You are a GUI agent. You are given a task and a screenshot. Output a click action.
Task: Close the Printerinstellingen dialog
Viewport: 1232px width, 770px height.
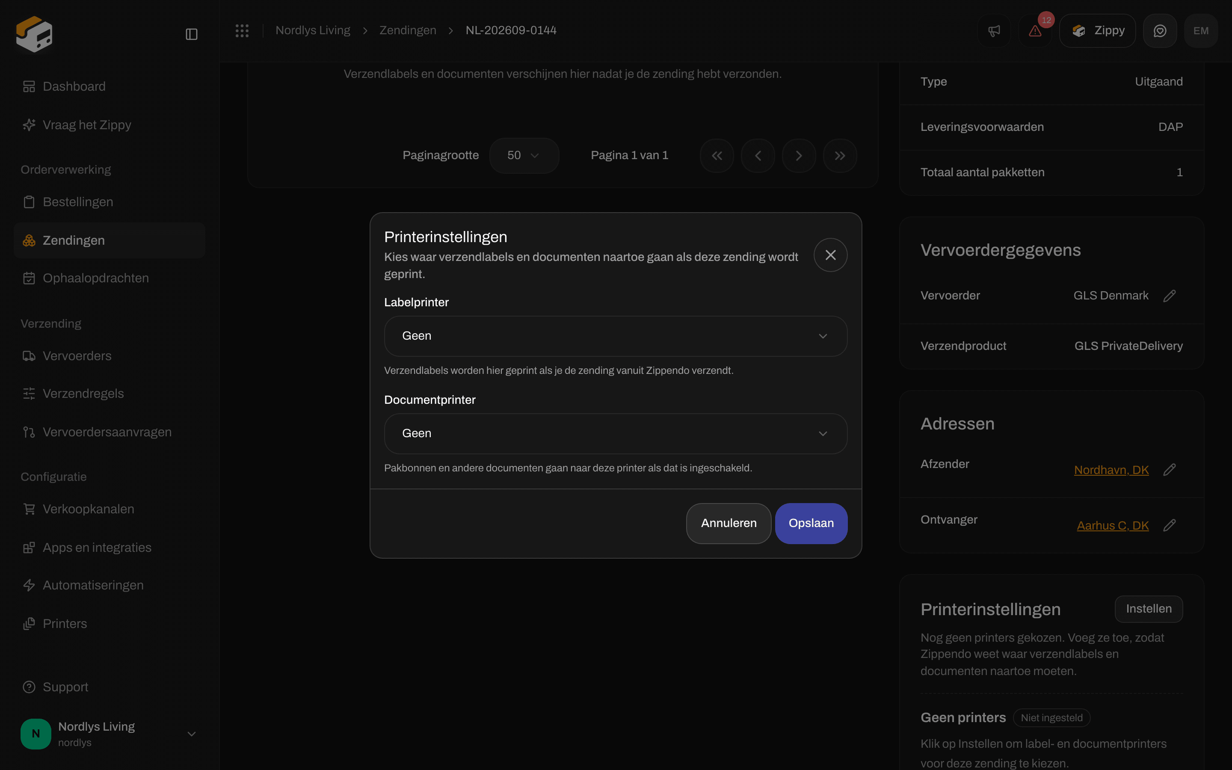tap(830, 255)
